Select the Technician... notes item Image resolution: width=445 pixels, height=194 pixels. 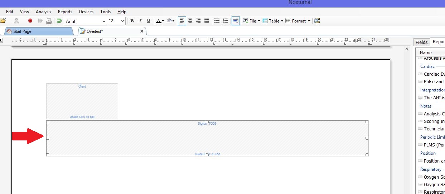(431, 129)
